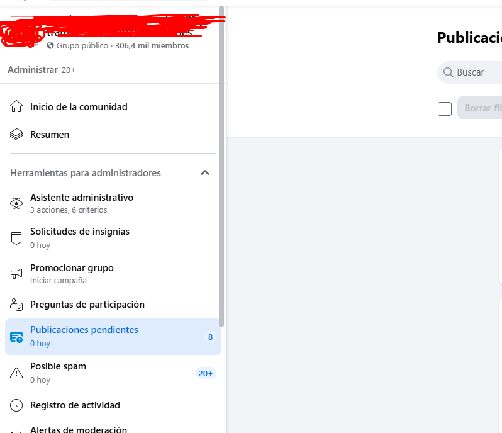Open the Resumen page

(113, 135)
